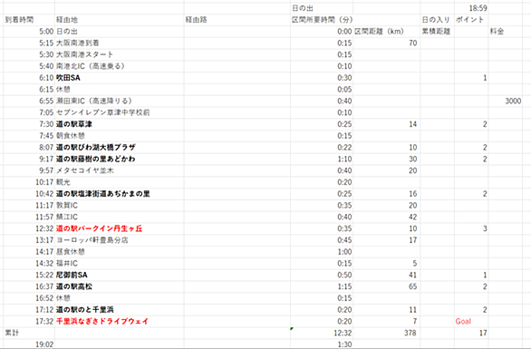
Task: Select the 敦賀IC cell
Action: 120,206
